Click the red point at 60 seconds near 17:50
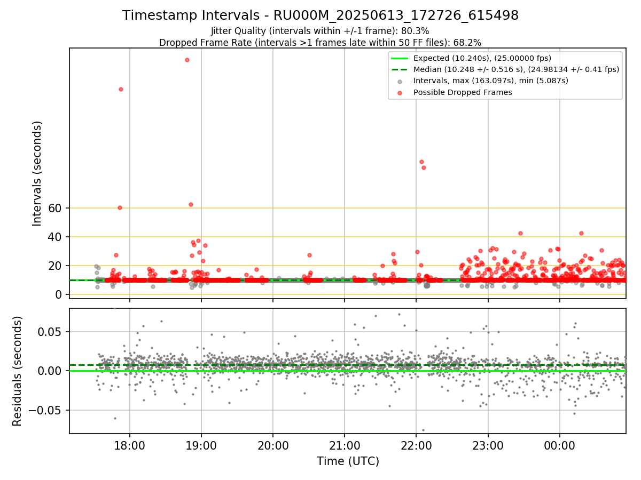Viewport: 641px width, 480px height. [x=120, y=207]
